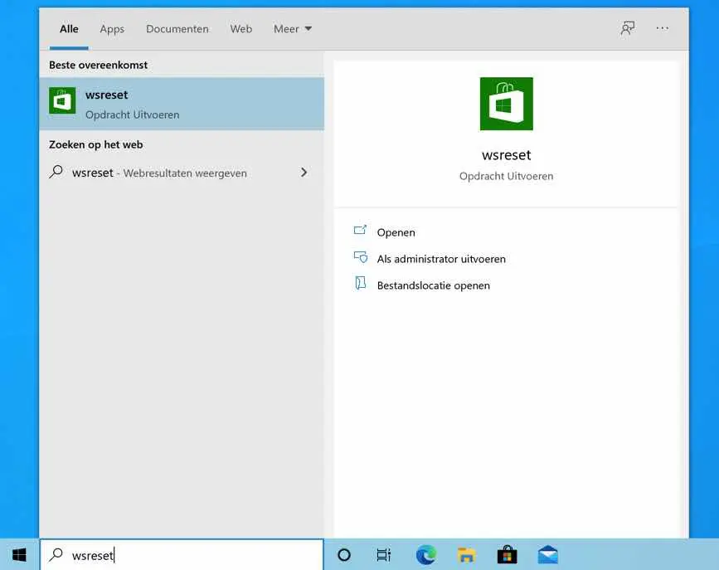Click the large wsreset store icon
719x570 pixels.
[x=506, y=104]
